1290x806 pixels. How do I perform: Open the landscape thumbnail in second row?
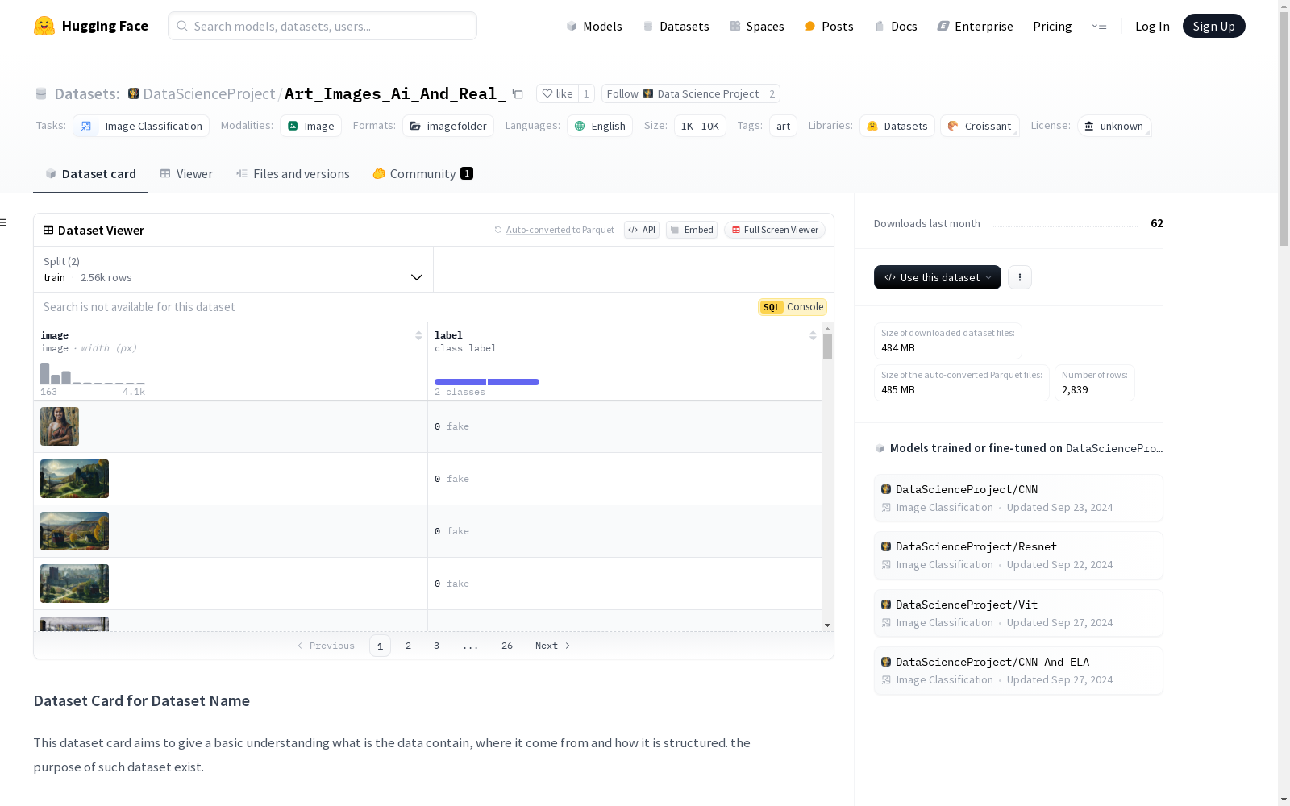tap(74, 479)
